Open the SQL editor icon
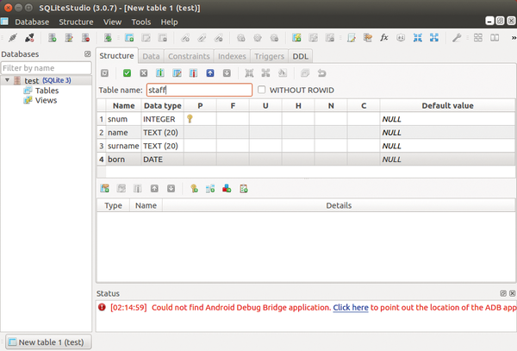This screenshot has height=351, width=517. (352, 38)
